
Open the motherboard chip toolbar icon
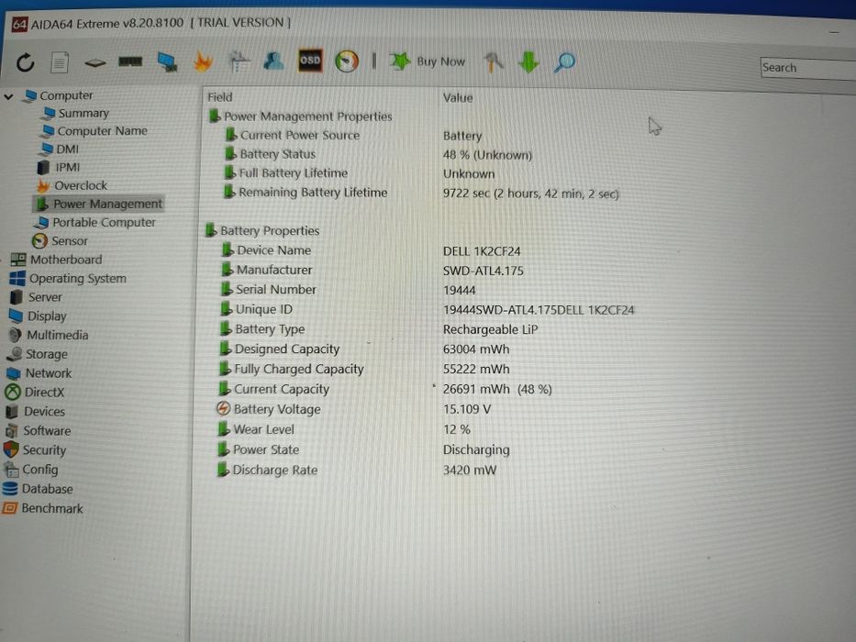tap(95, 63)
